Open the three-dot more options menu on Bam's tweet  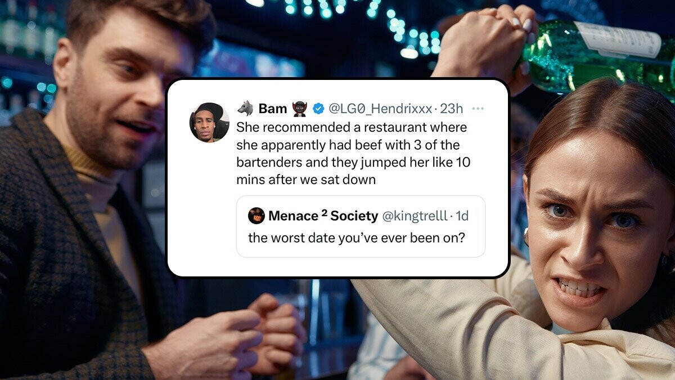[x=478, y=109]
